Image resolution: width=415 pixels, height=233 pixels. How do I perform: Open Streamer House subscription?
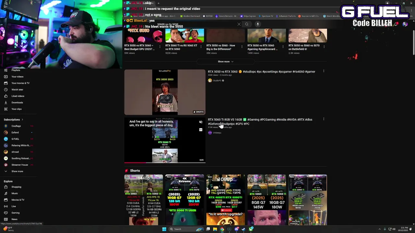pyautogui.click(x=20, y=165)
